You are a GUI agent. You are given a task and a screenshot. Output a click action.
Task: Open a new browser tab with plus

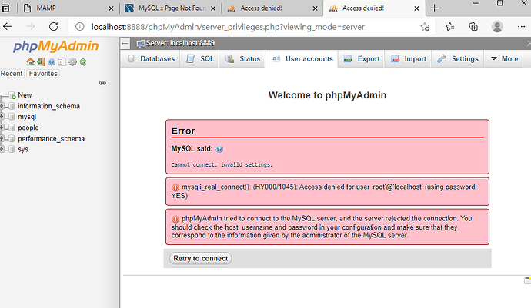click(435, 8)
